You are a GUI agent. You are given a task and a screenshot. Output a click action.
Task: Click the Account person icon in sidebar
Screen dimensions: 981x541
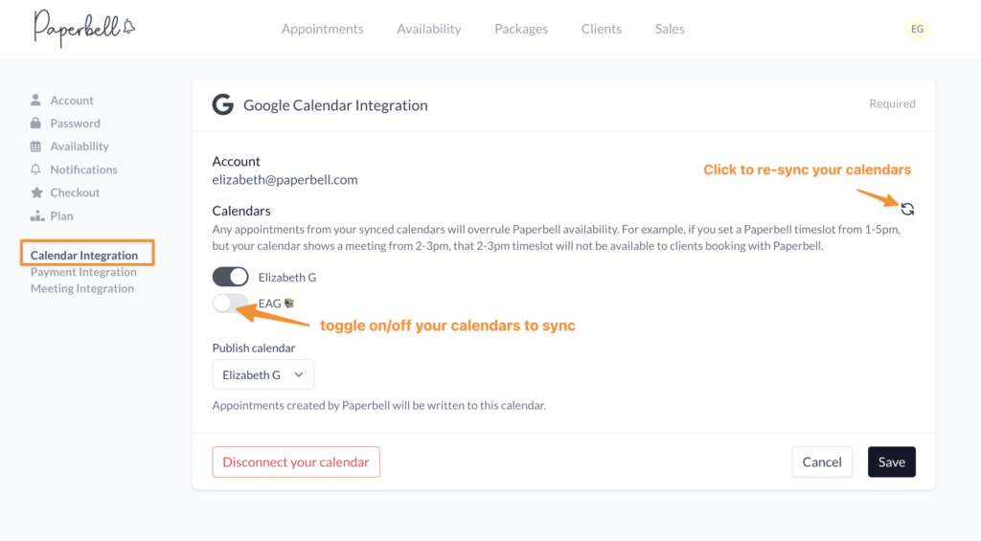(35, 101)
